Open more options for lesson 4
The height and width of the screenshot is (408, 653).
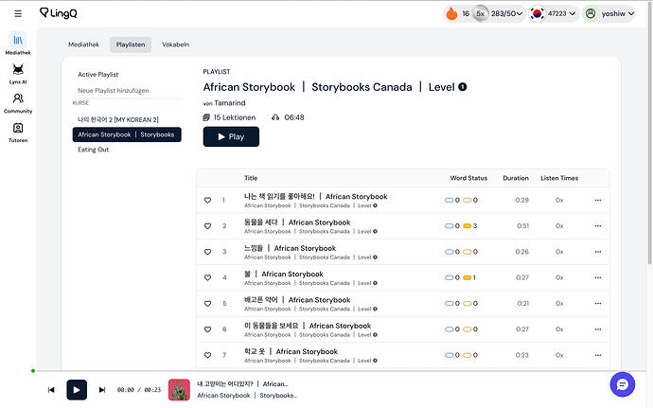597,277
